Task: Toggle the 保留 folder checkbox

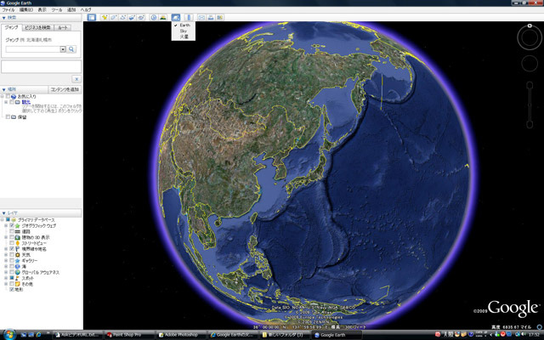Action: pos(8,117)
